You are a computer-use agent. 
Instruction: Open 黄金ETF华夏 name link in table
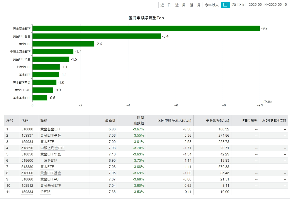click(51, 154)
